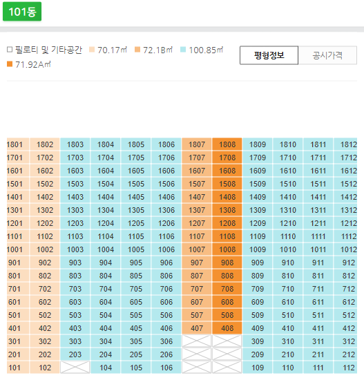Click unit 504
The height and width of the screenshot is (389, 364).
[106, 315]
